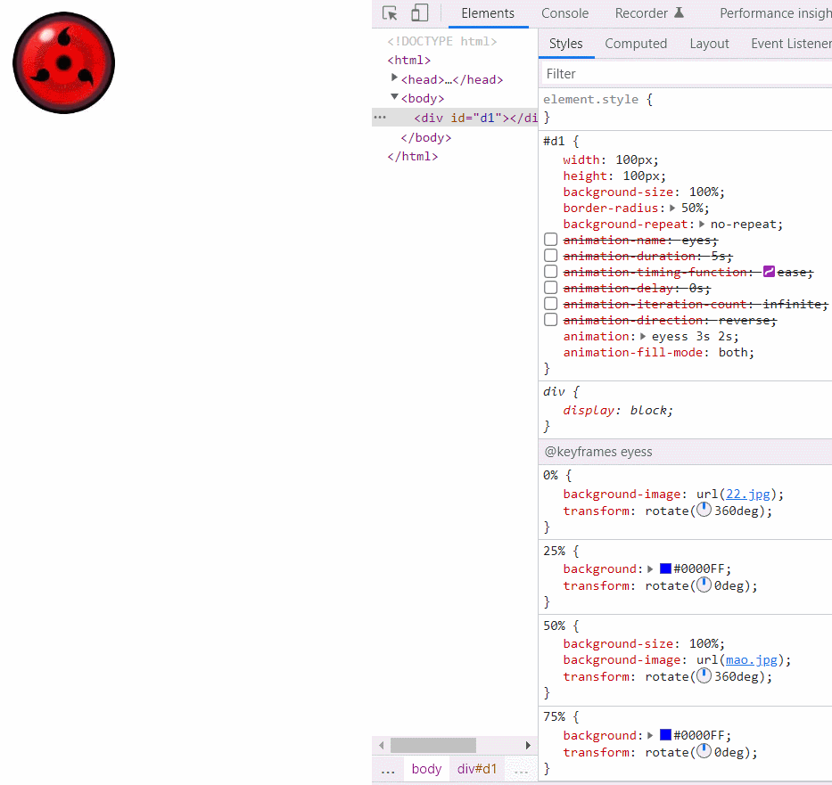
Task: Click the three-dot gutter beside div#d1 row
Action: pyautogui.click(x=380, y=117)
